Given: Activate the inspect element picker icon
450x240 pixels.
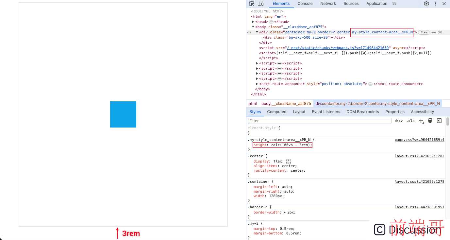Looking at the screenshot, I should pos(252,4).
